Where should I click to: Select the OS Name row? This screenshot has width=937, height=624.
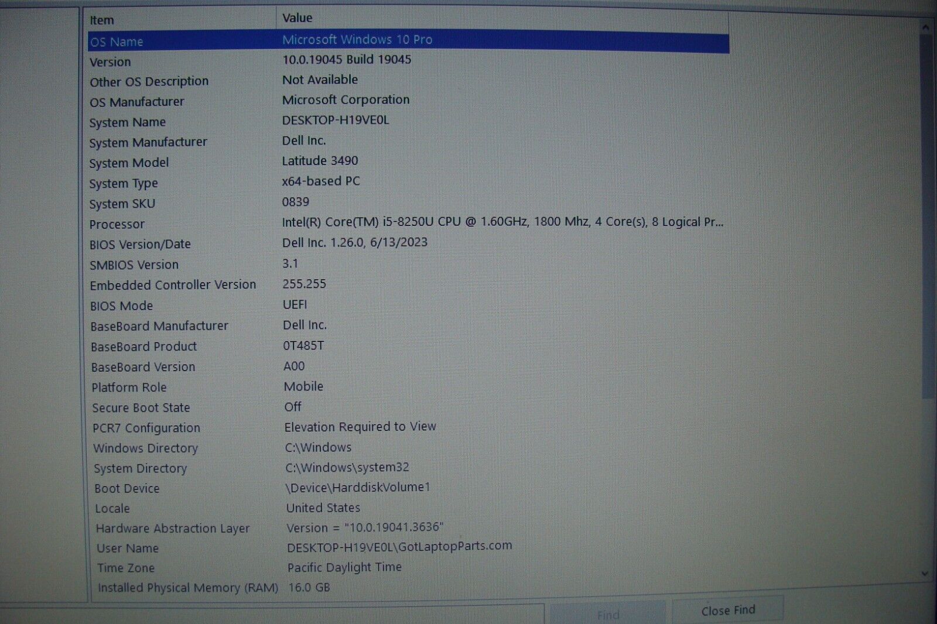coord(409,41)
